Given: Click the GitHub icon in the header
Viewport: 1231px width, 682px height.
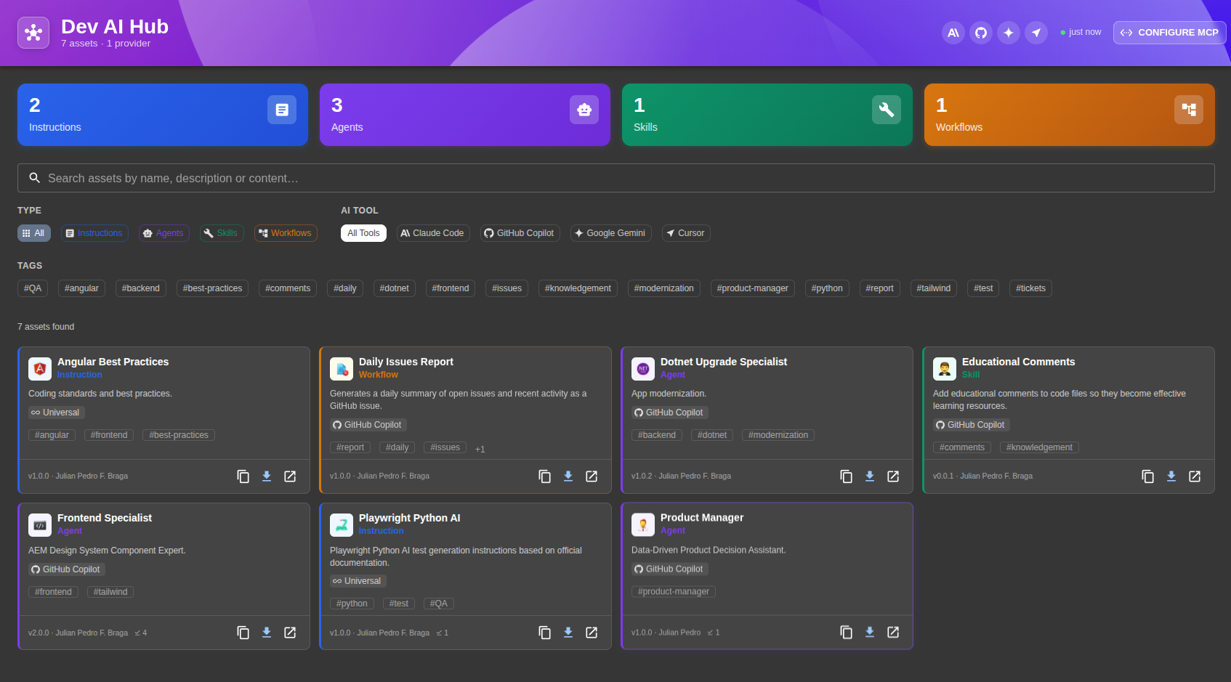Looking at the screenshot, I should [981, 33].
